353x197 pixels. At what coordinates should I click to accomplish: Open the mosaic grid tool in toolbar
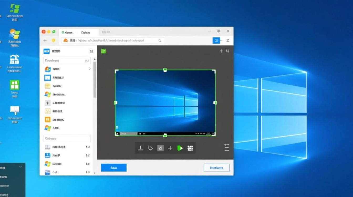[x=190, y=148]
